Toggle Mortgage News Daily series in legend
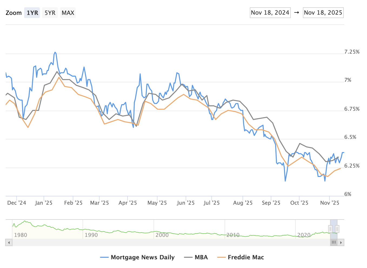The height and width of the screenshot is (268, 367). [142, 257]
